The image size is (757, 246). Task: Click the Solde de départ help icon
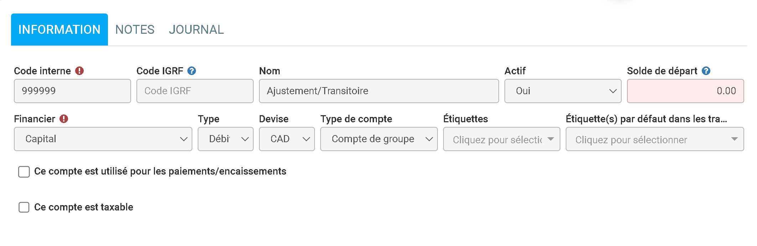[706, 71]
